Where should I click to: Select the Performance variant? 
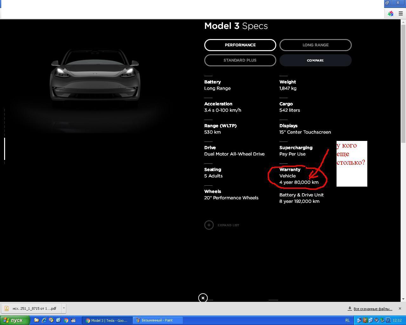pyautogui.click(x=240, y=45)
